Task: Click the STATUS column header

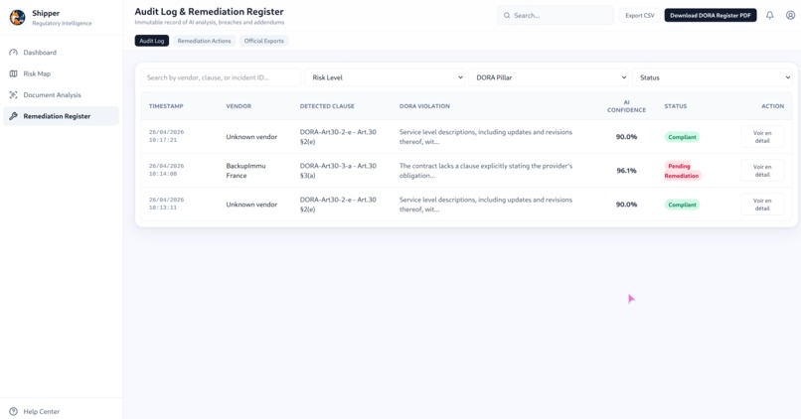Action: point(676,106)
